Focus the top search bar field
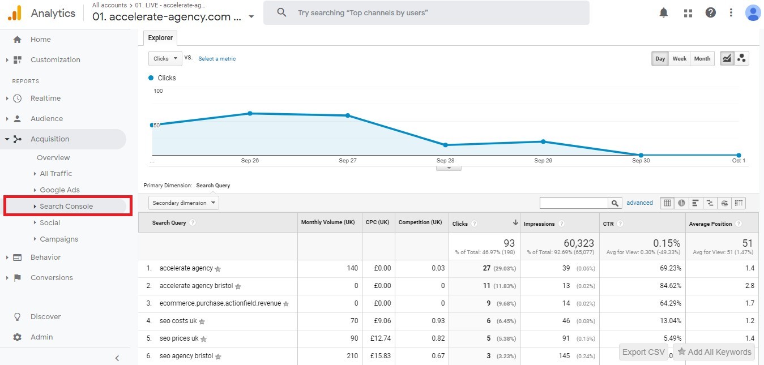Viewport: 764px width, 365px height. coord(426,12)
